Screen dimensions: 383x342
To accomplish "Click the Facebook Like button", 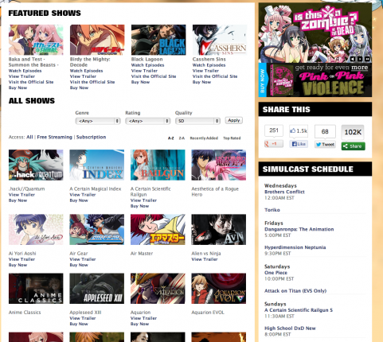I will point(299,144).
